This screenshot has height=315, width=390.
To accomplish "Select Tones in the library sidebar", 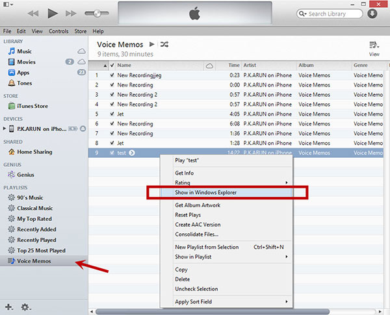I will [x=25, y=83].
